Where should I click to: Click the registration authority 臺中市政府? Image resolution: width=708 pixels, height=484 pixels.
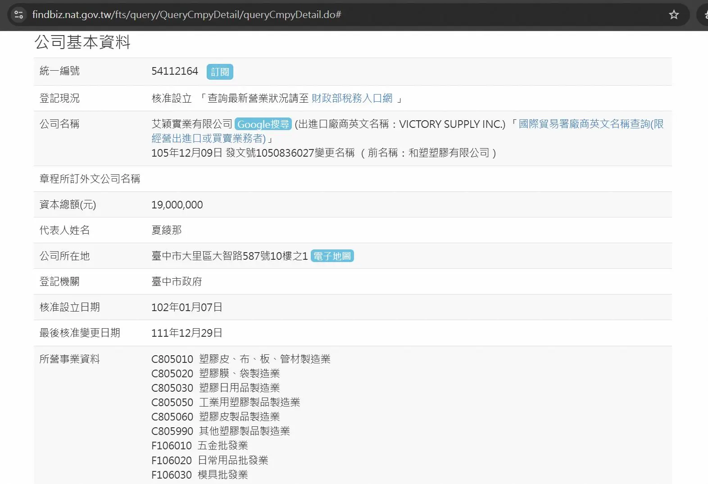(x=177, y=282)
